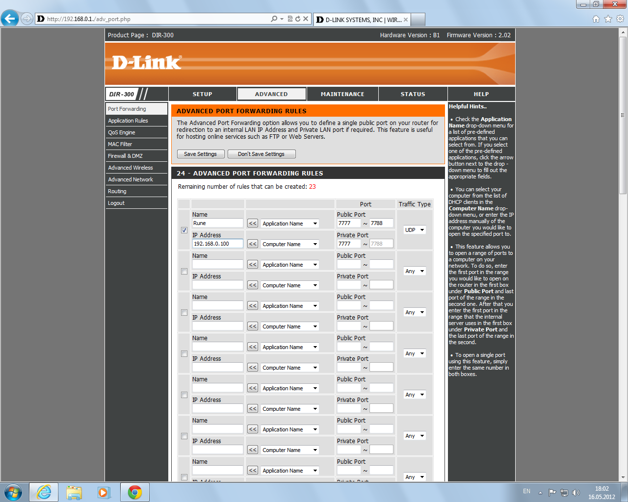Image resolution: width=628 pixels, height=502 pixels.
Task: Open the Computer Name dropdown for Rune rule
Action: point(289,244)
